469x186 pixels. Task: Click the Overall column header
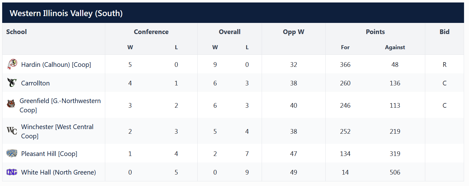230,32
